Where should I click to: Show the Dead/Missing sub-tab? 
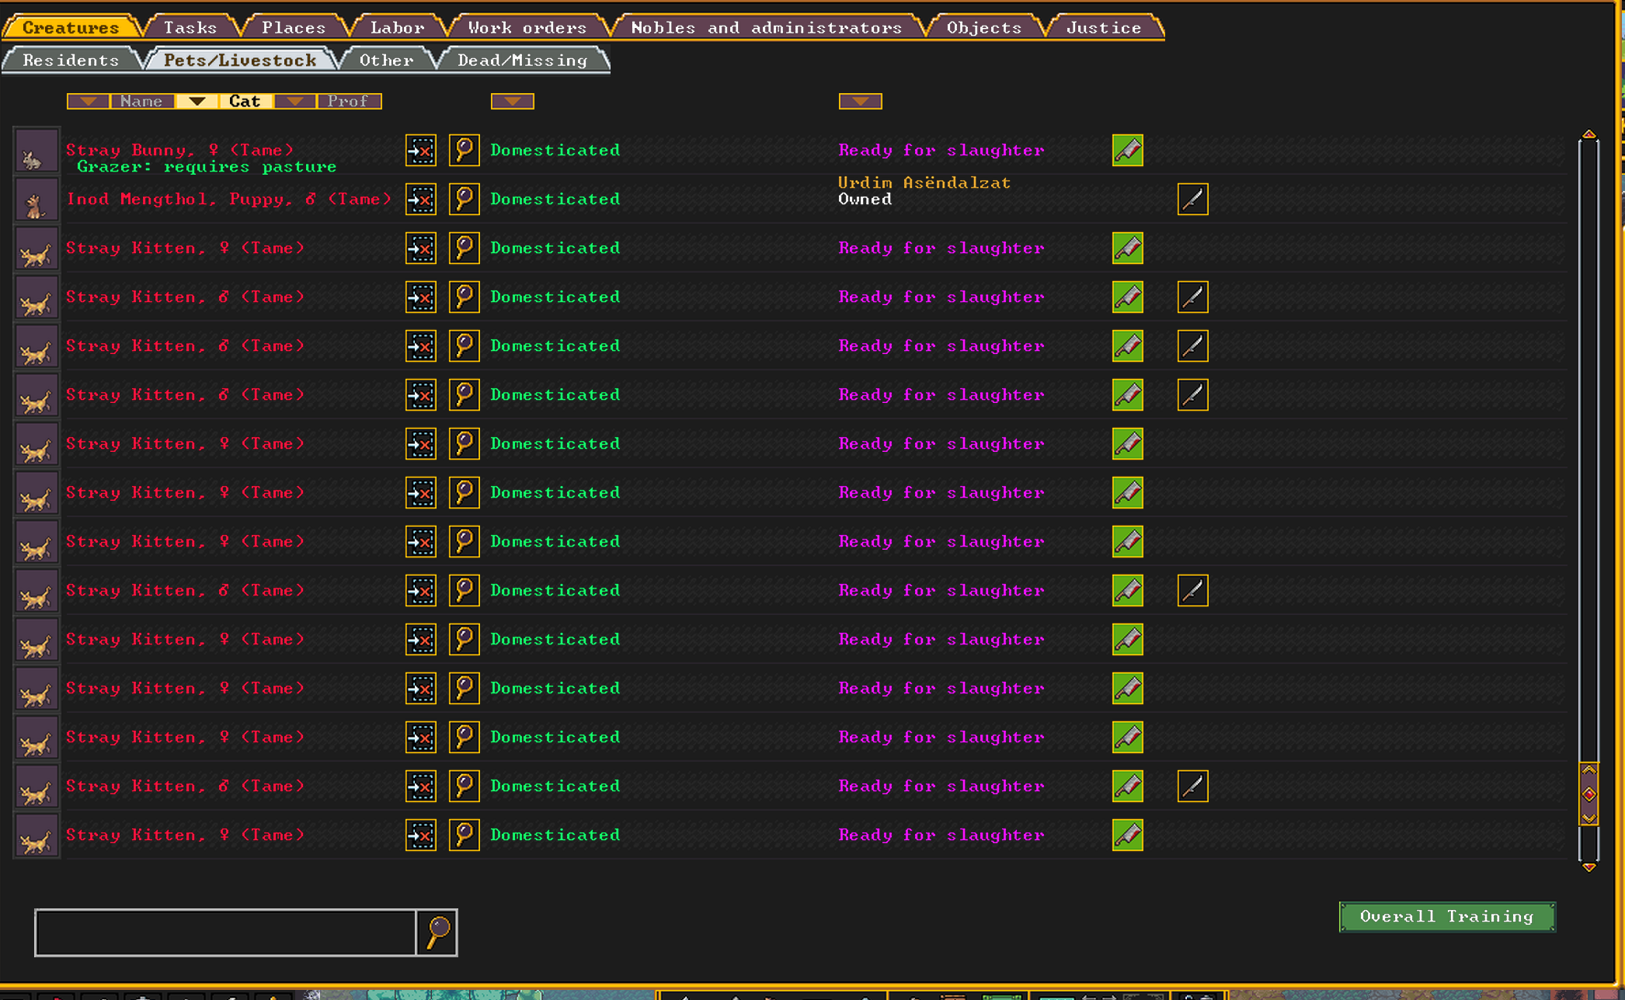click(x=523, y=60)
